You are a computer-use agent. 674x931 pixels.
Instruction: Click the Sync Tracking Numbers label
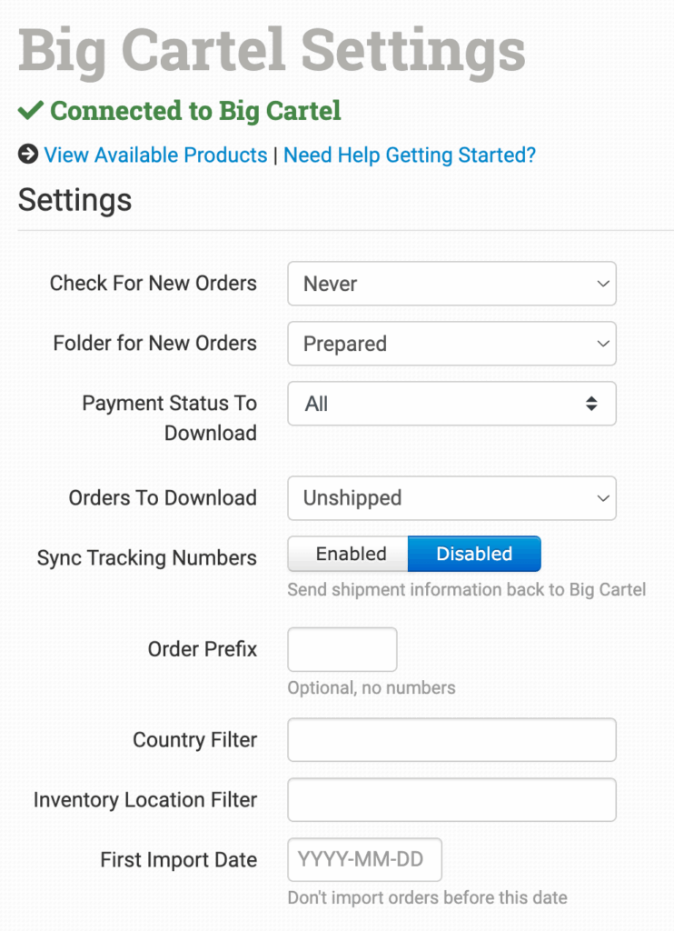tap(147, 558)
